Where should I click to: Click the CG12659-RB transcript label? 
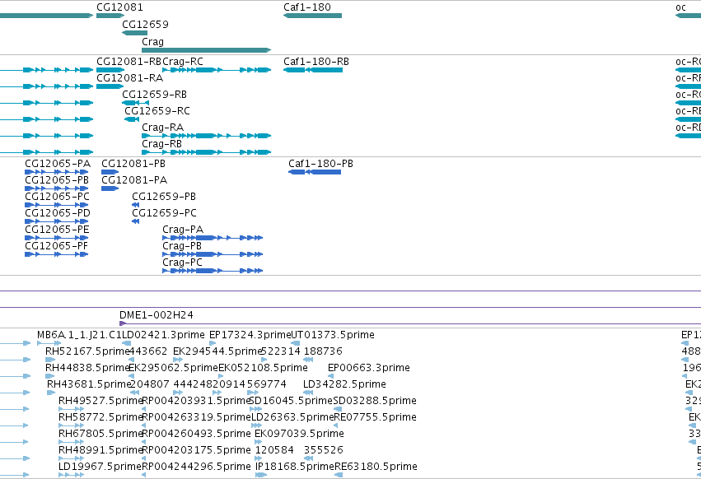point(154,95)
